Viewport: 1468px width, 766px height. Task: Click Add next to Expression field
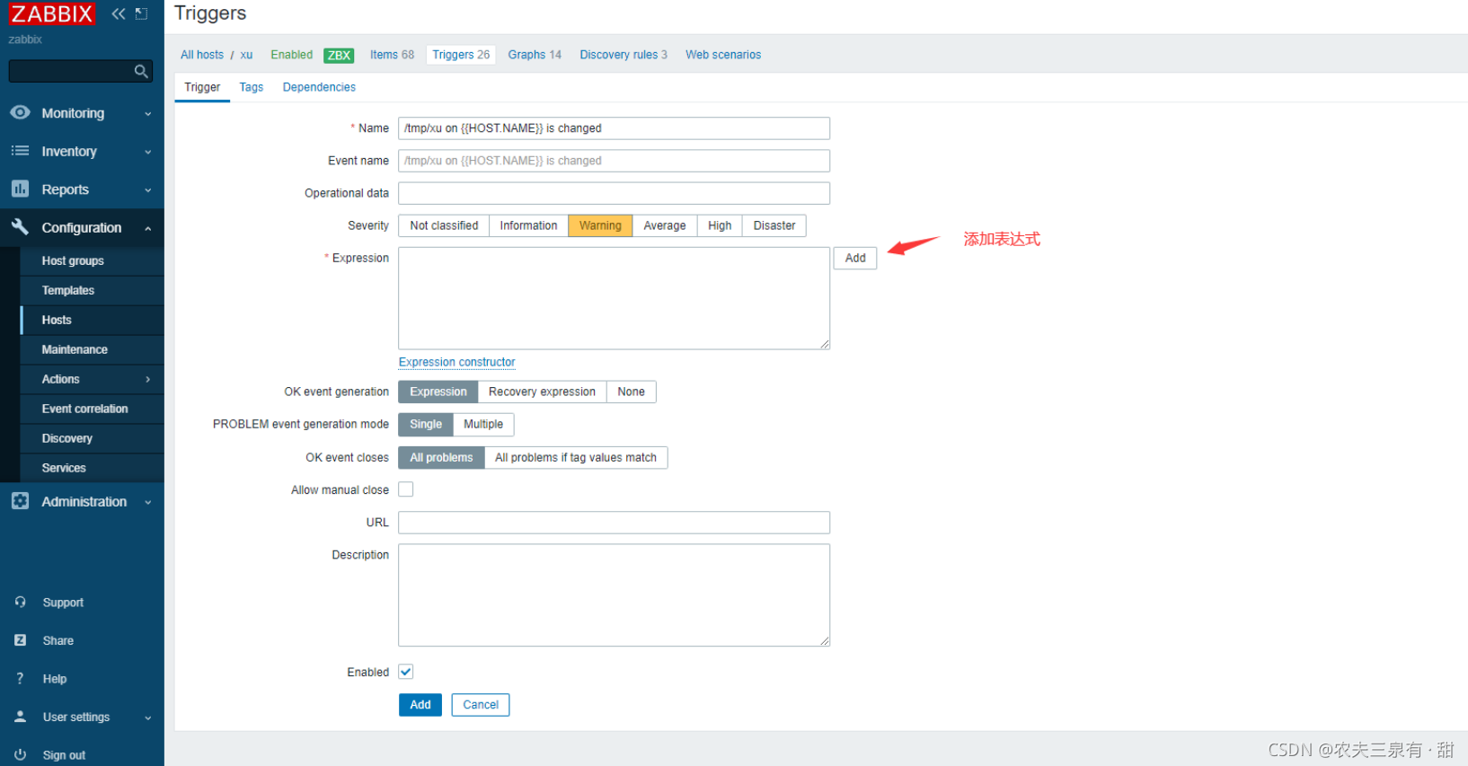point(855,258)
